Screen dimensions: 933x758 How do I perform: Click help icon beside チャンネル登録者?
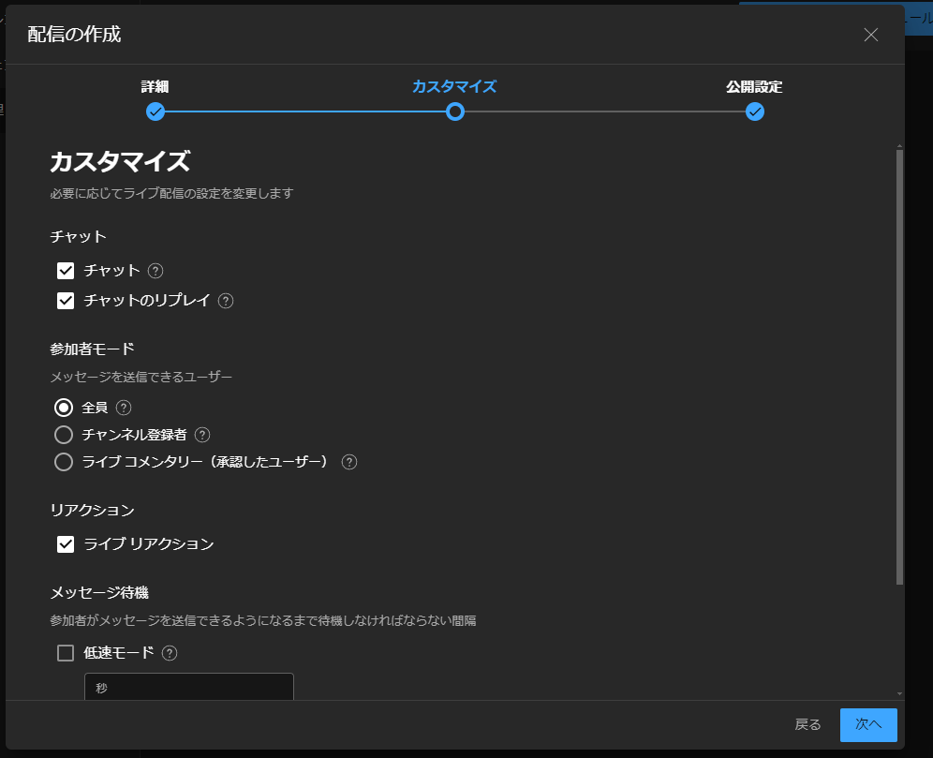202,435
